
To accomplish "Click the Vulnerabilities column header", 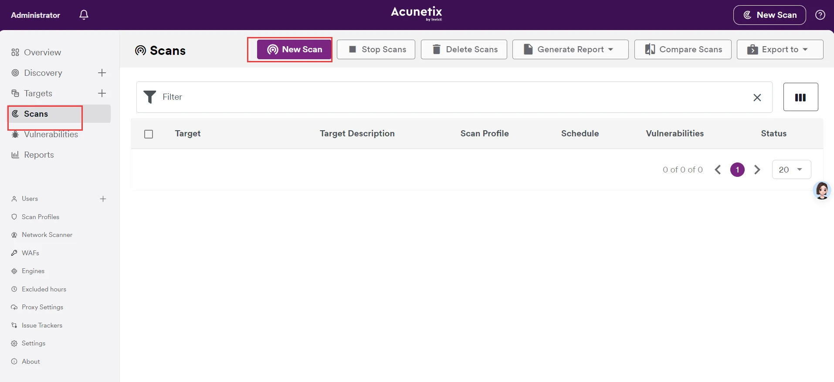I will (675, 134).
